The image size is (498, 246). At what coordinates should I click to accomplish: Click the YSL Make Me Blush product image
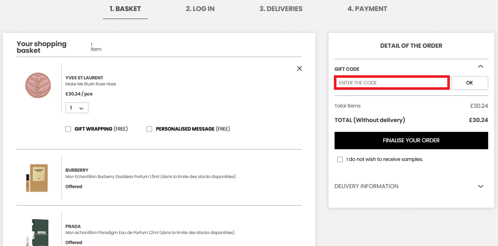38,86
